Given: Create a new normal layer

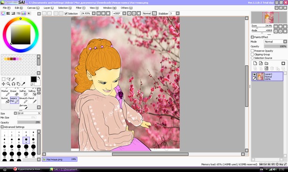Looking at the screenshot, I should 255,63.
